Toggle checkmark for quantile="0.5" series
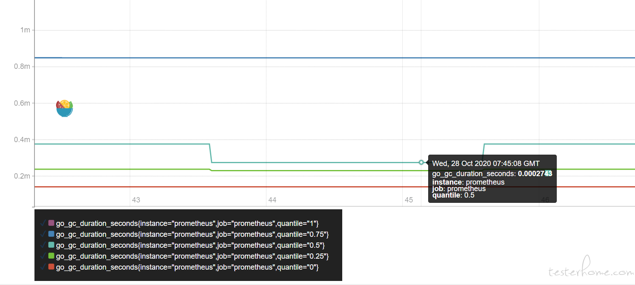 click(43, 245)
